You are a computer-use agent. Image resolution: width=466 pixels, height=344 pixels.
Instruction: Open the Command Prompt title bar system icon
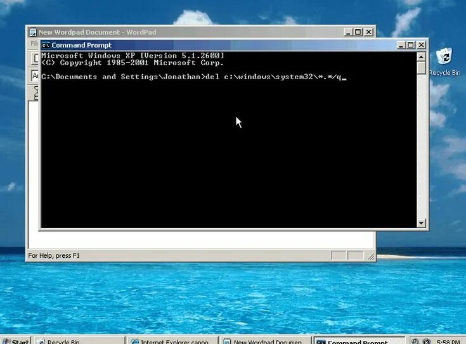click(46, 45)
